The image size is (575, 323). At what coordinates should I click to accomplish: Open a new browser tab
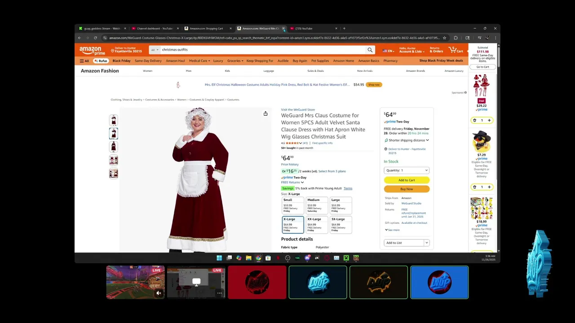[344, 28]
